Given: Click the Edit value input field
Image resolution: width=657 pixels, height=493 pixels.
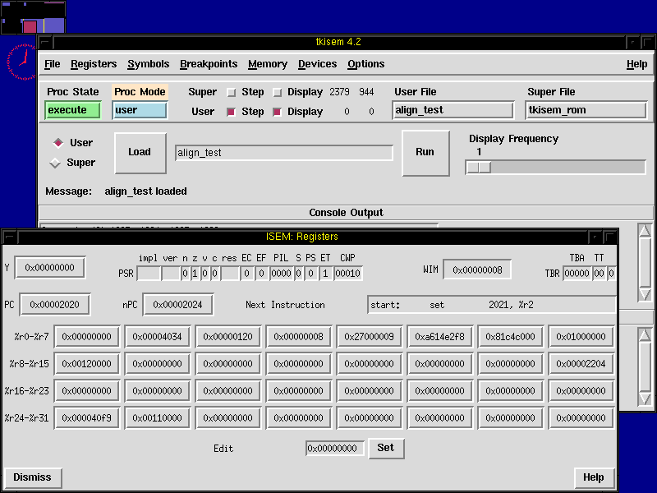Looking at the screenshot, I should [x=335, y=448].
